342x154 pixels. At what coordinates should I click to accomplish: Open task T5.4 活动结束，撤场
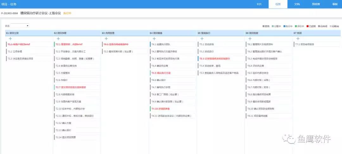click(210, 66)
